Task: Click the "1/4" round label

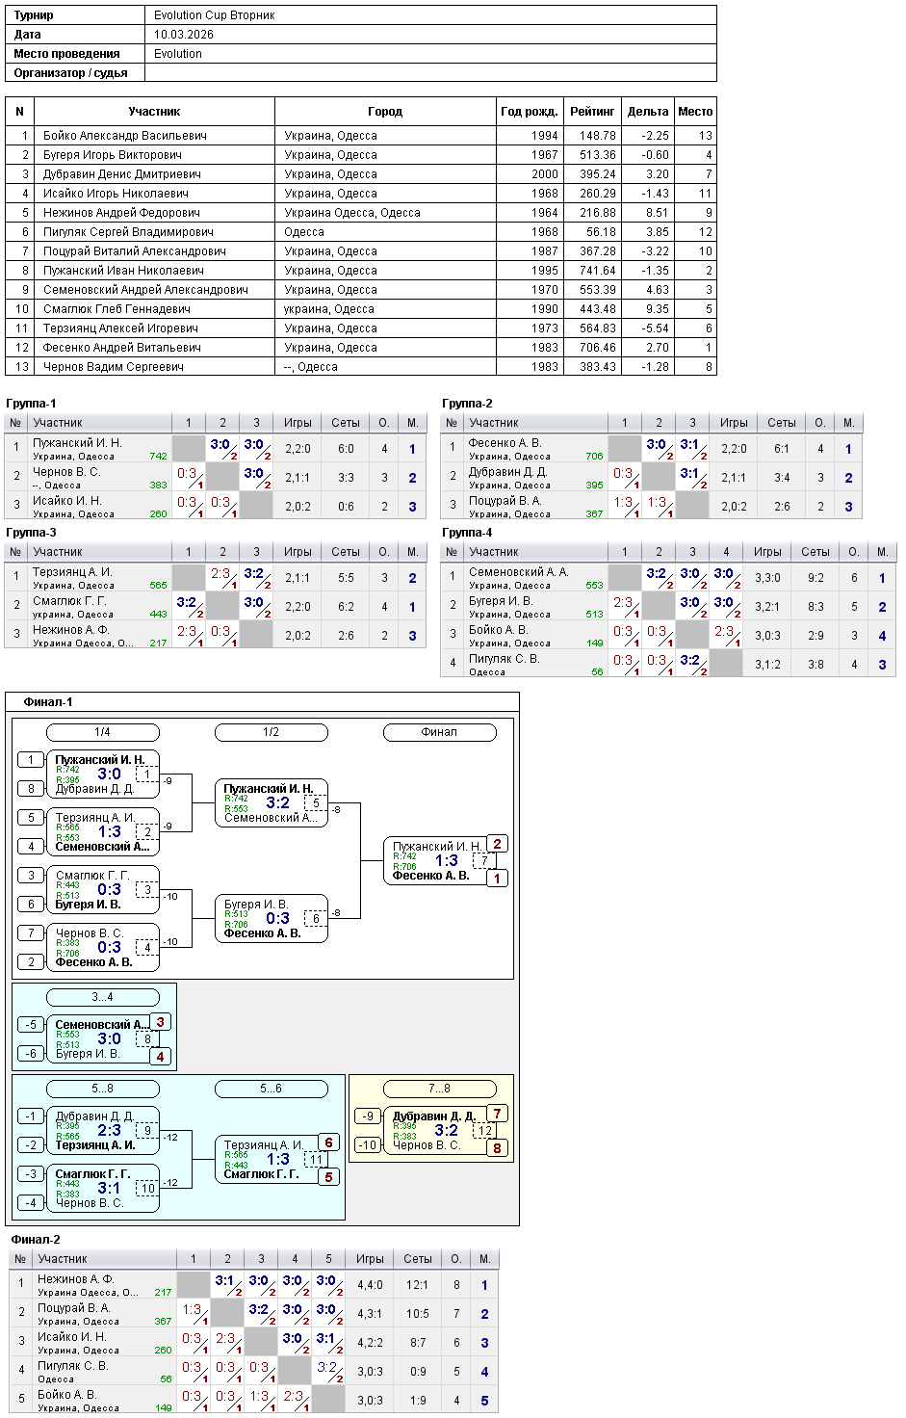Action: pos(102,732)
